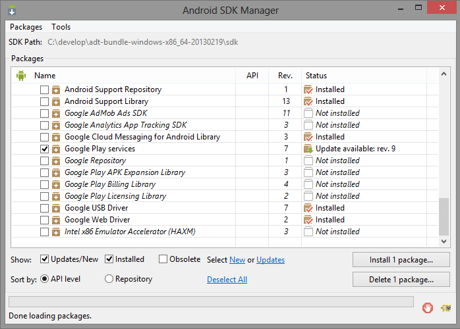Click the vertical scrollbar thumb

(444, 216)
